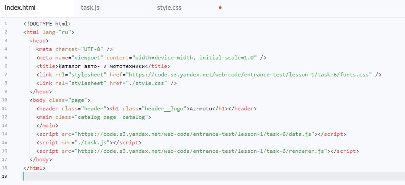This screenshot has width=405, height=185.
Task: Click the closing </head> tag
Action: pyautogui.click(x=41, y=92)
